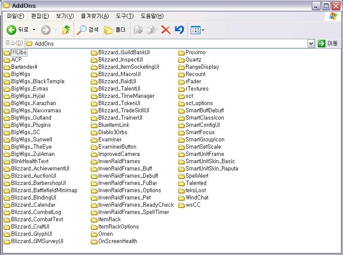Screen dimensions: 343x255
Task: Open the Favorites (즐겨찾기) menu
Action: (x=95, y=16)
